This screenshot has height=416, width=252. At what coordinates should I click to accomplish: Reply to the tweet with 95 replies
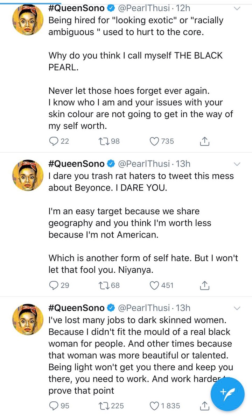click(x=54, y=406)
